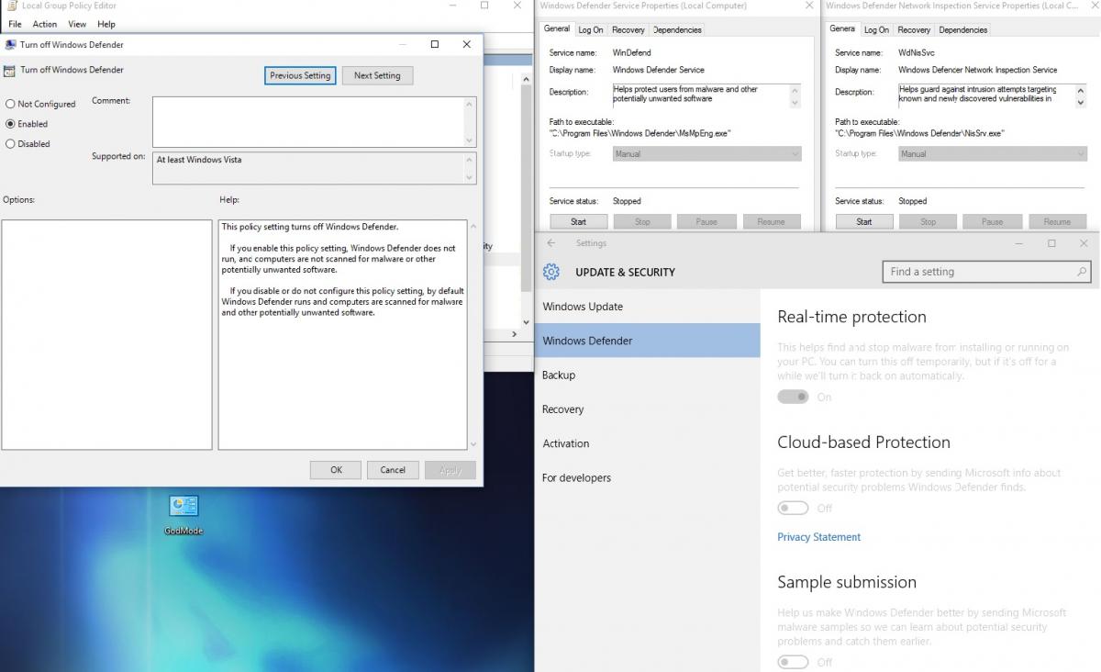Screen dimensions: 1101x672
Task: Click Resume in Network Inspection Service Properties
Action: (1057, 221)
